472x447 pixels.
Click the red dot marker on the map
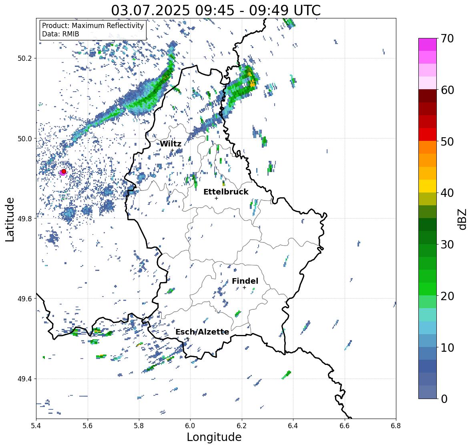64,171
